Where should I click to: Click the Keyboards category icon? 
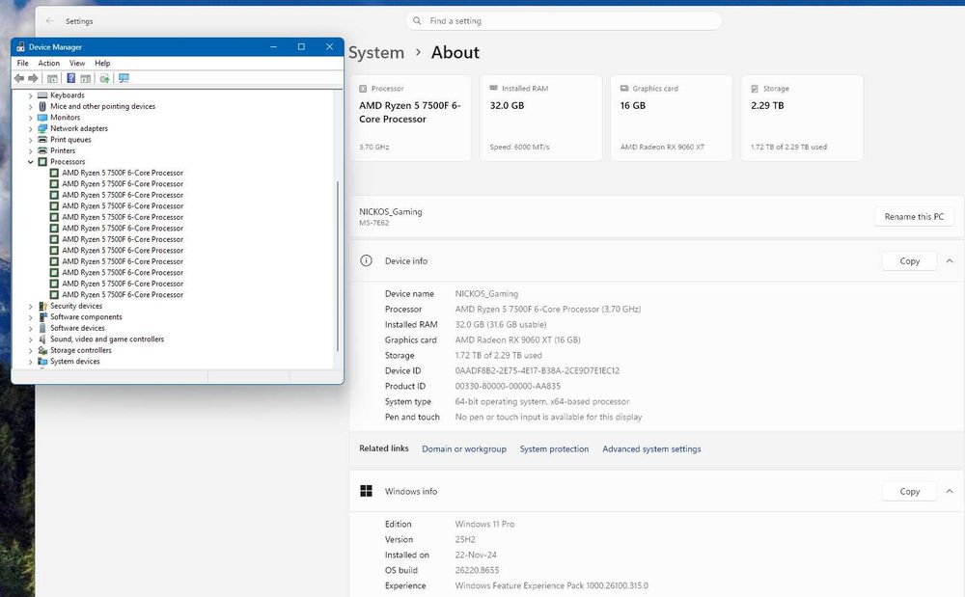click(42, 95)
